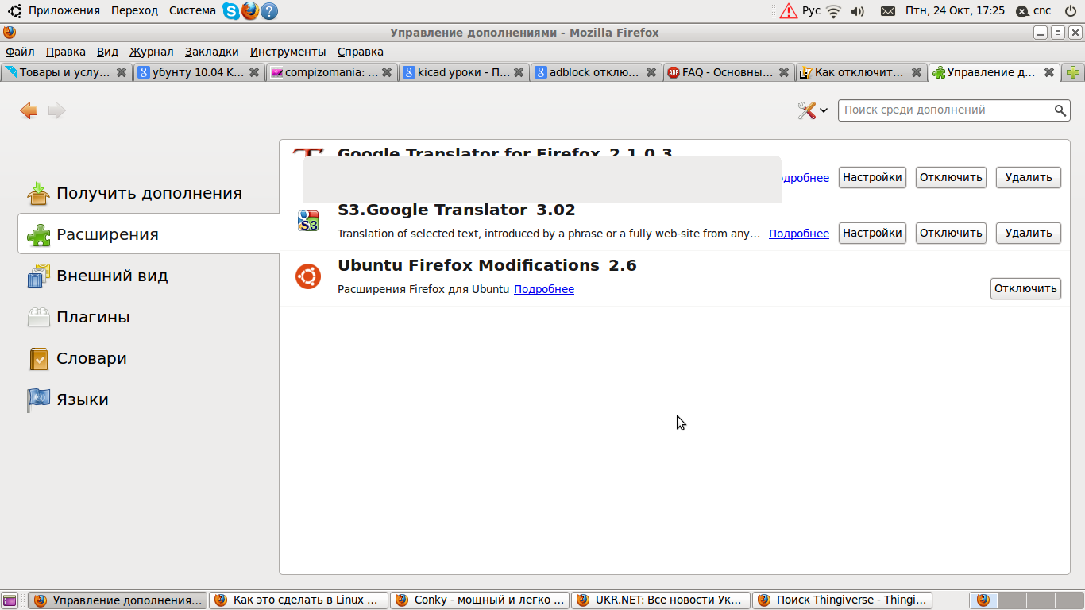Open a new tab with the plus button

click(1074, 72)
